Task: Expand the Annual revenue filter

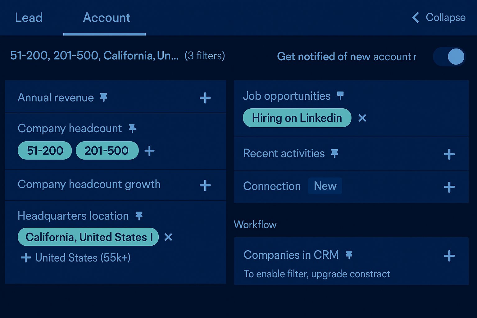Action: [205, 98]
